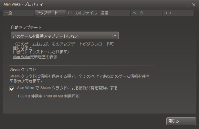Viewport: 199px width, 129px height.
Task: Toggle the Steam クラウド sharing checkbox
Action: 12,89
